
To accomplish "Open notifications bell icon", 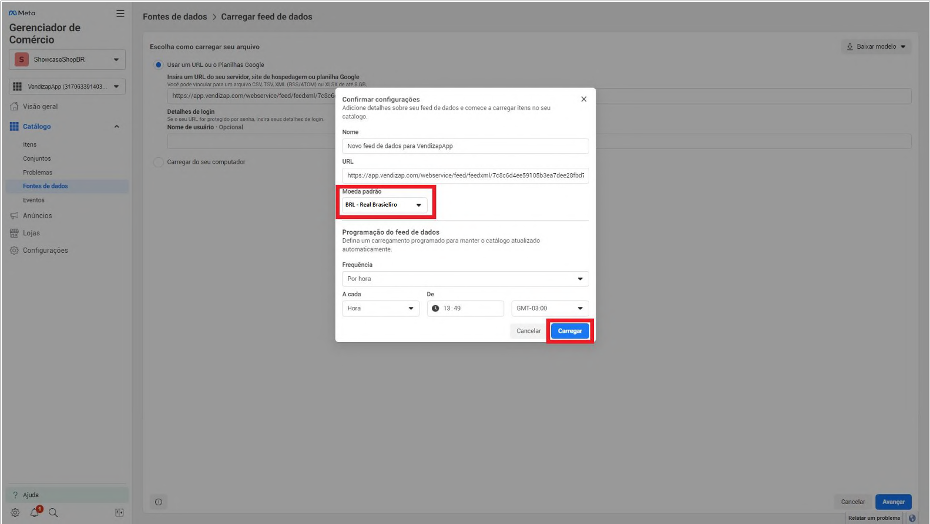I will (x=35, y=512).
